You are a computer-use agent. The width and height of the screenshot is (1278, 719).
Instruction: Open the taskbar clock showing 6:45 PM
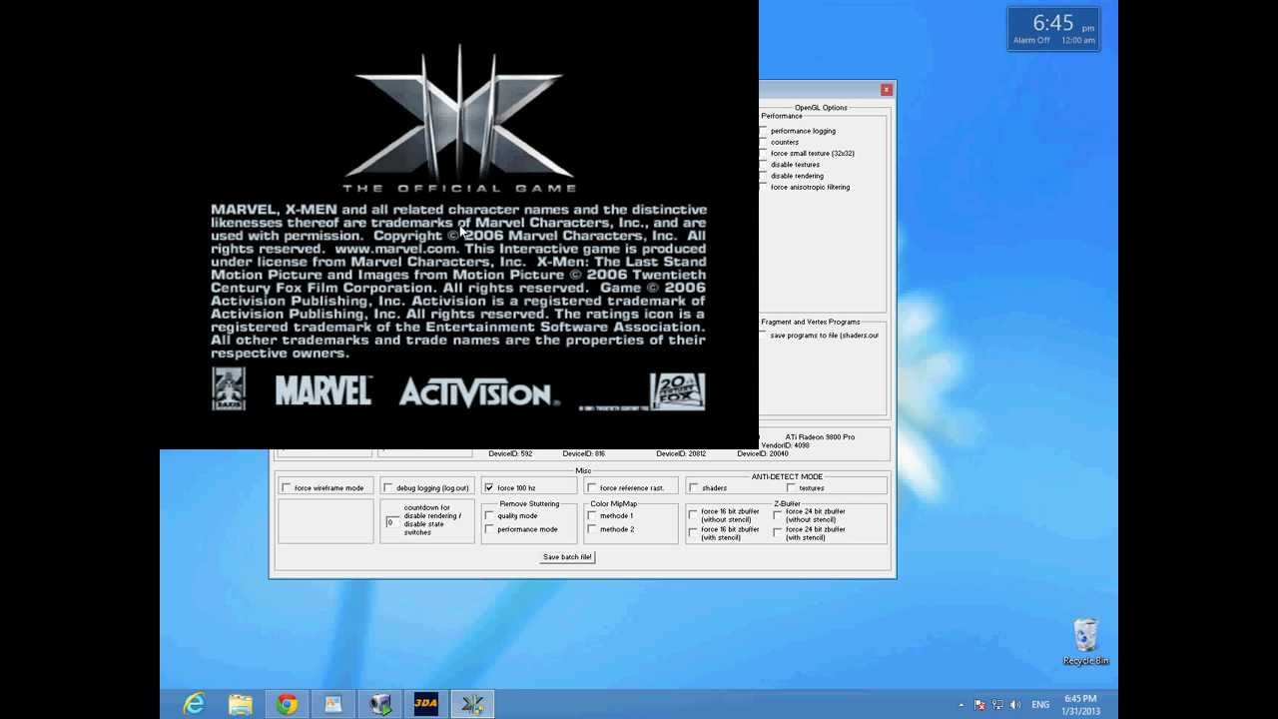[x=1080, y=704]
